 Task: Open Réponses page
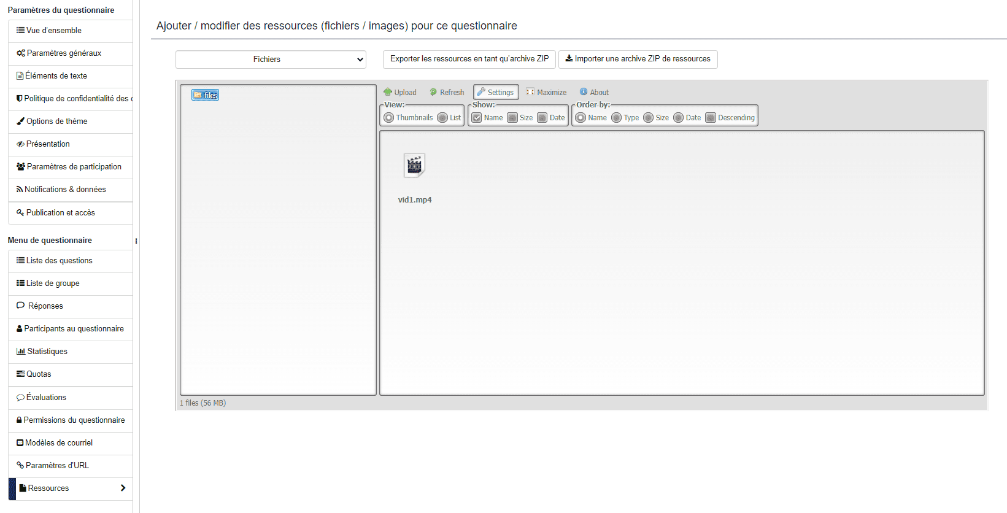71,306
